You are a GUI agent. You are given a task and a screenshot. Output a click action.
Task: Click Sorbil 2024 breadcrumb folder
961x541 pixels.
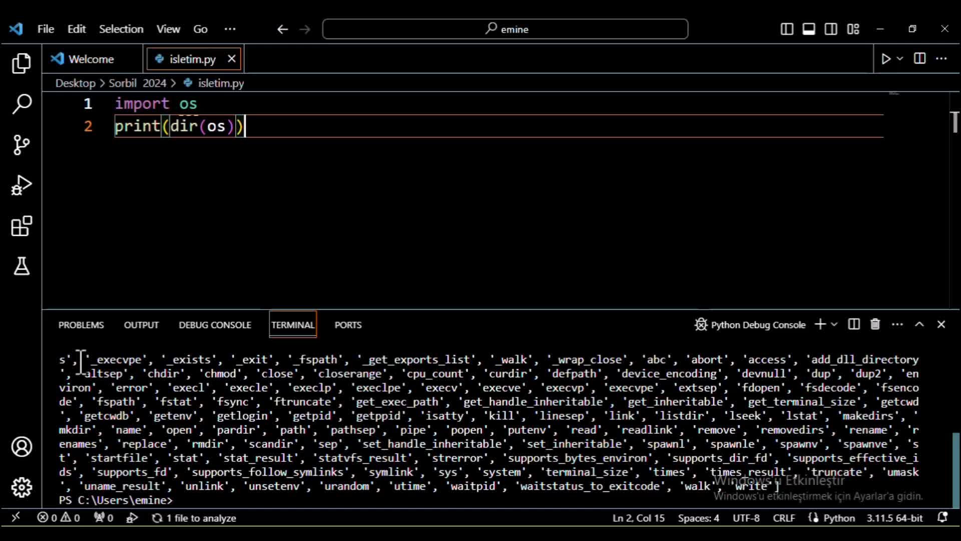point(137,83)
